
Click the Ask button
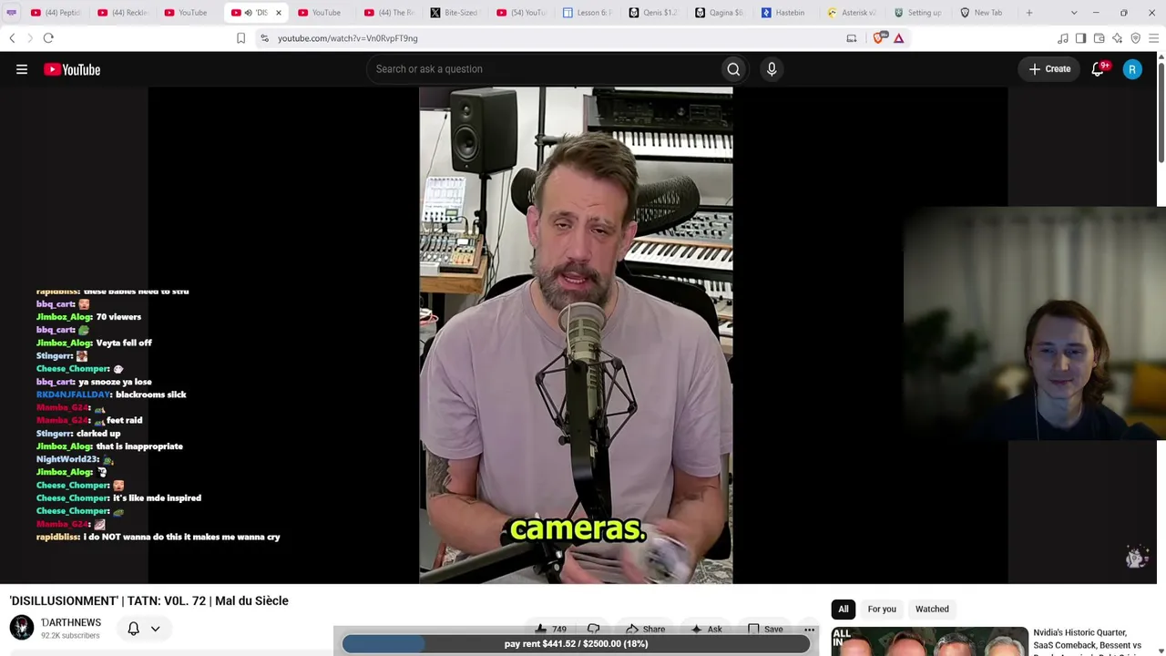(707, 629)
